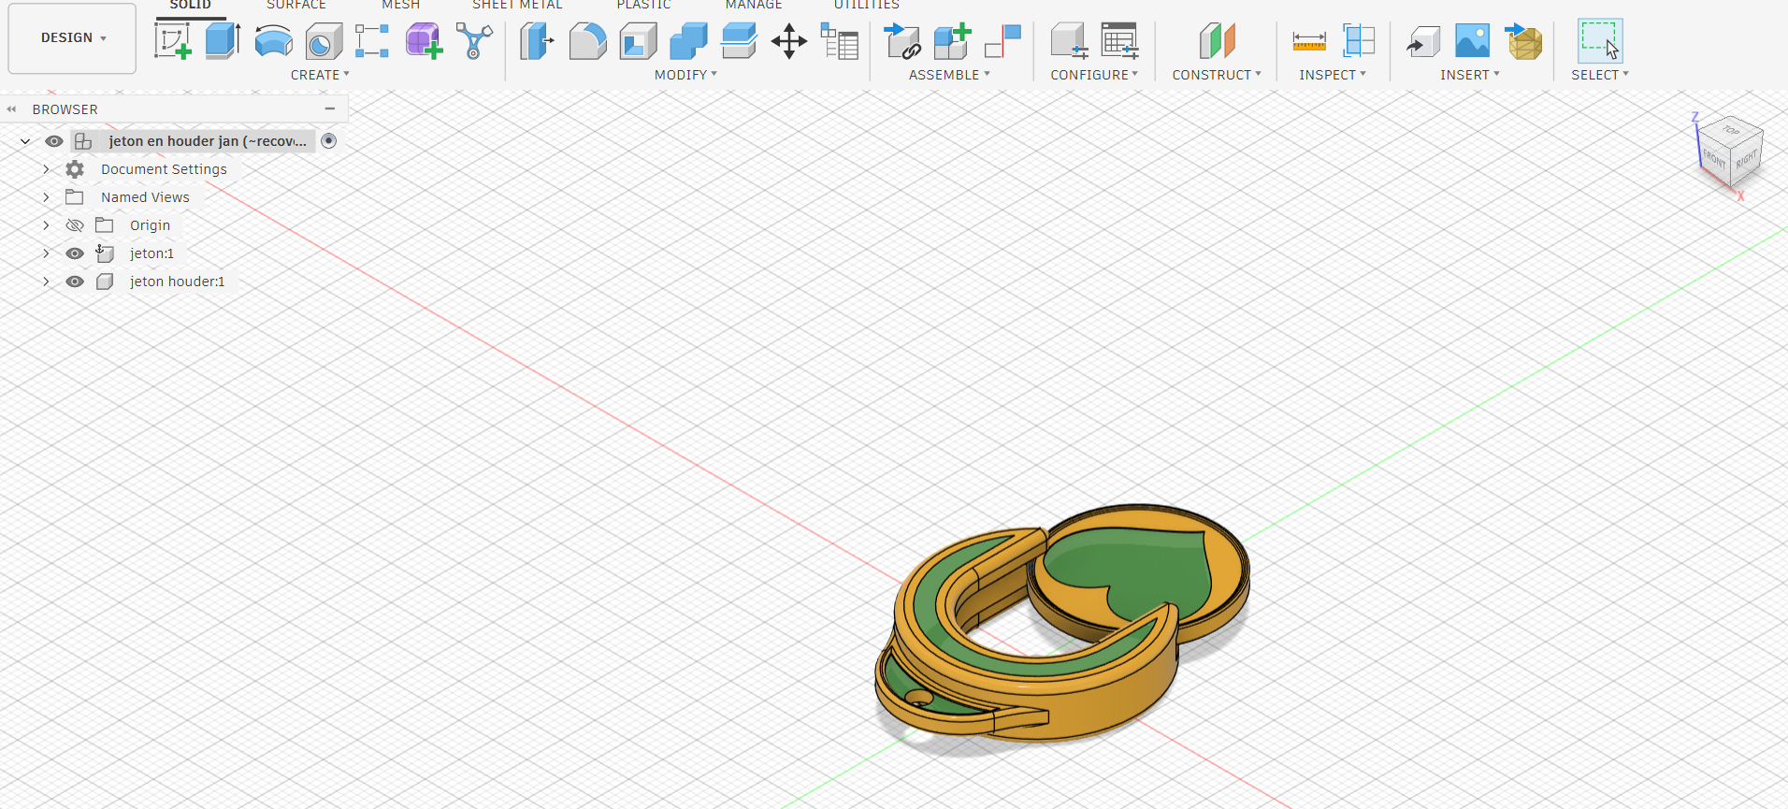Switch to the SHEET METAL tab
Viewport: 1788px width, 809px height.
pos(517,6)
